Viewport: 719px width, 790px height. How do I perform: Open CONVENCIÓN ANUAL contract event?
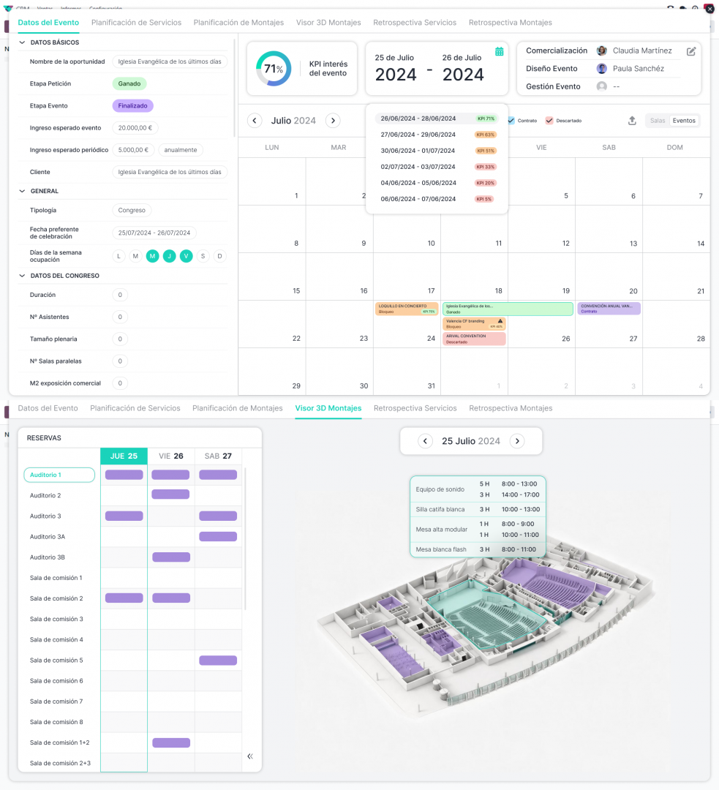click(609, 309)
